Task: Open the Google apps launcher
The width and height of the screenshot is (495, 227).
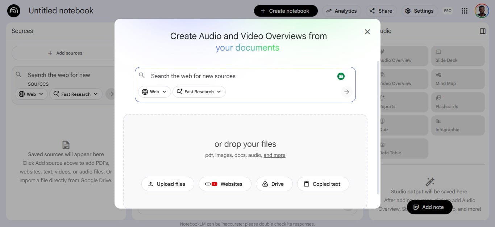Action: point(464,10)
